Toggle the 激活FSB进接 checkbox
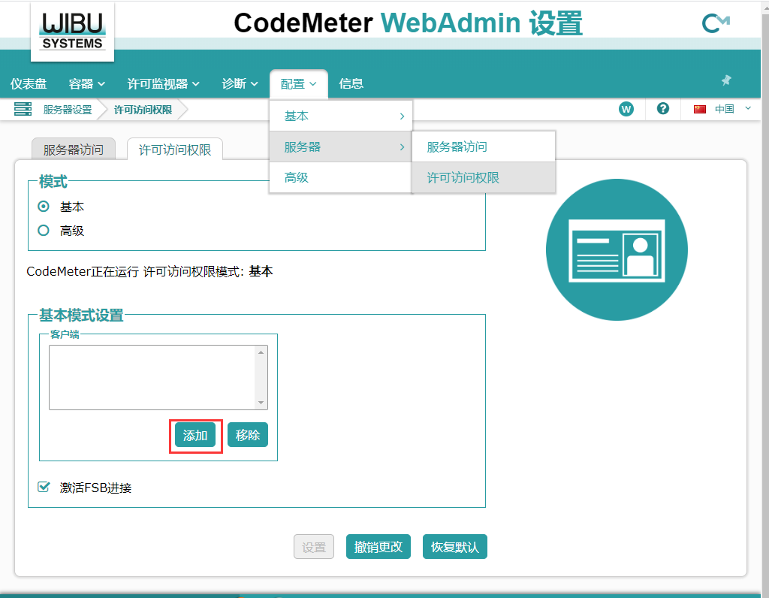This screenshot has height=598, width=769. [x=44, y=487]
